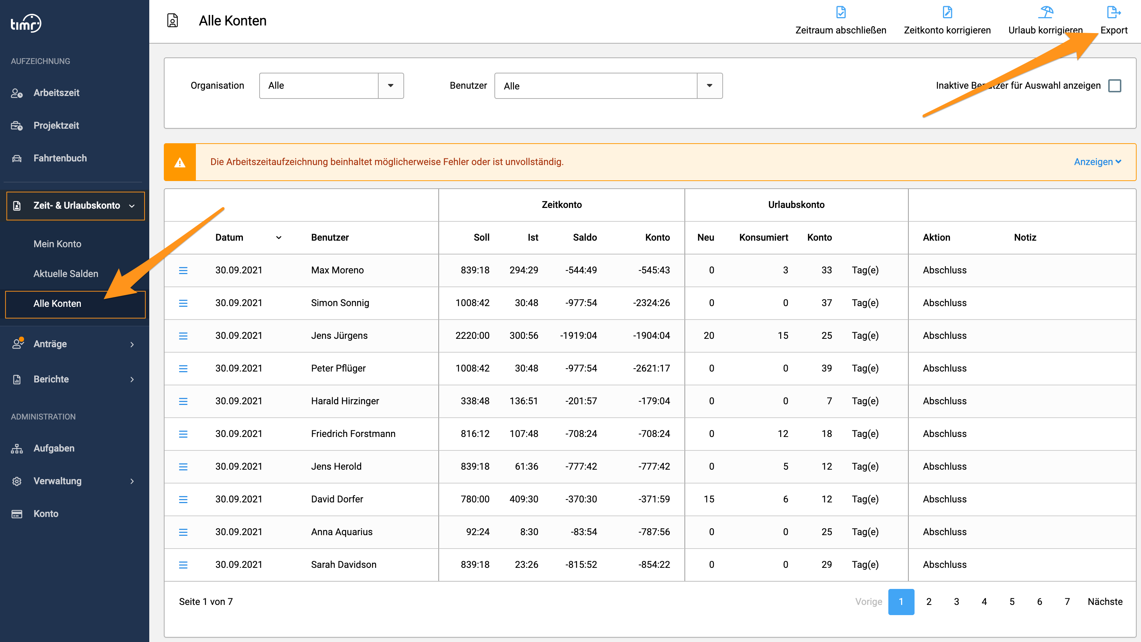The width and height of the screenshot is (1141, 642).
Task: Click Friedrich Forstmann name cell
Action: click(353, 434)
